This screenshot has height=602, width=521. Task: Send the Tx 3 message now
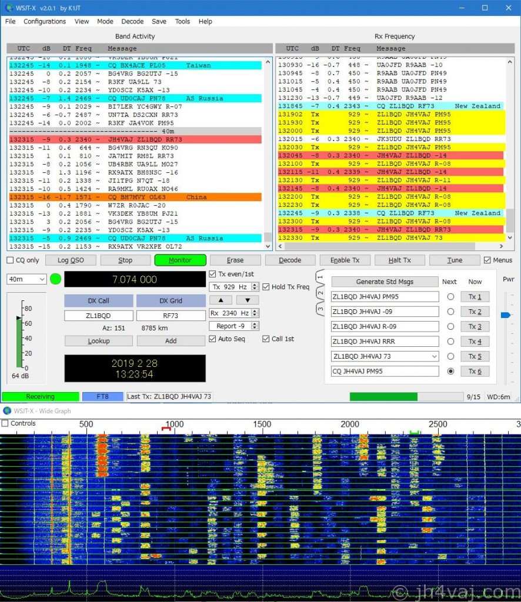475,327
